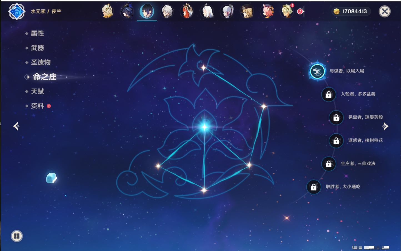Select the 命之座 constellation menu

[x=44, y=77]
